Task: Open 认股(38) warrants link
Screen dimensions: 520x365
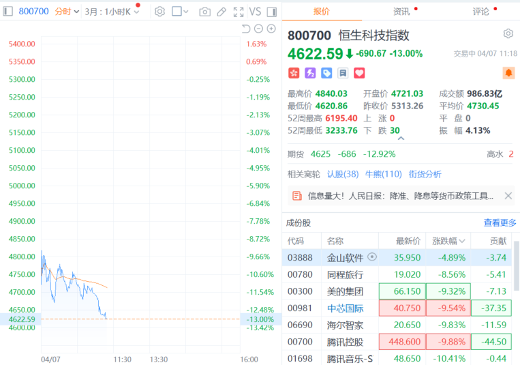Action: pyautogui.click(x=343, y=174)
